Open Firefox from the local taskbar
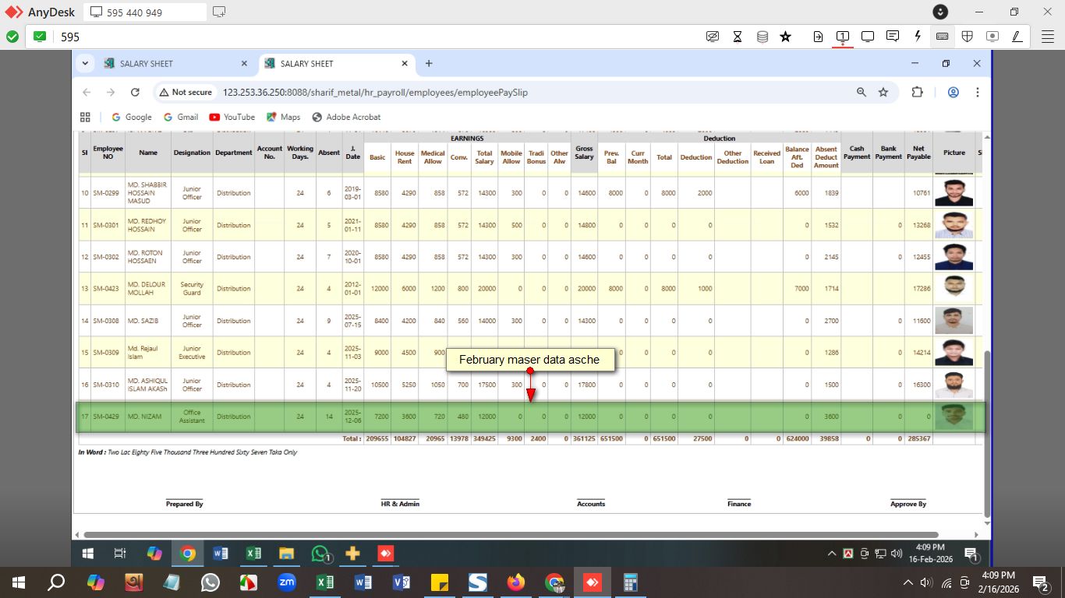Screen dimensions: 1065x598 tap(515, 582)
